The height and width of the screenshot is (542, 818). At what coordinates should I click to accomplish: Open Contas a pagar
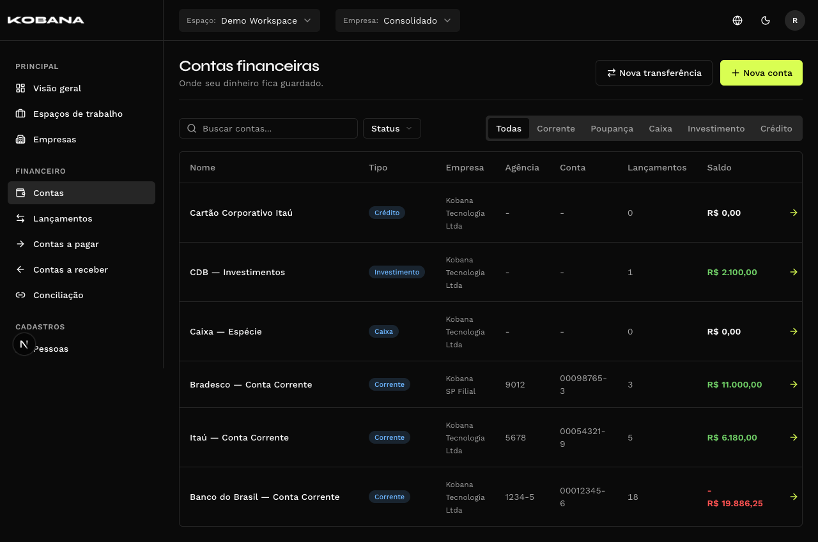[81, 244]
